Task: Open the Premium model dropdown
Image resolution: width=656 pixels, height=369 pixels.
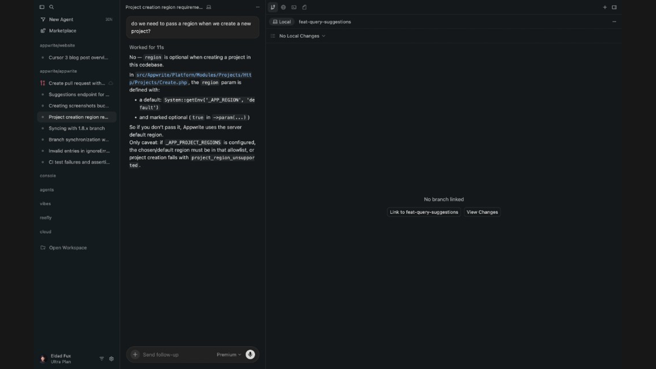Action: (x=228, y=354)
